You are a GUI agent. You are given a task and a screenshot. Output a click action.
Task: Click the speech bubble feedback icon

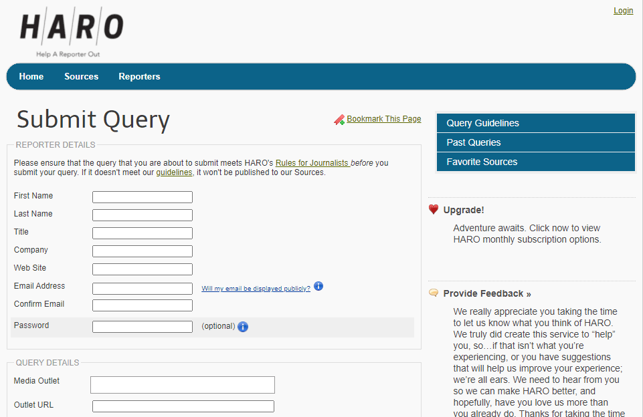pos(434,293)
